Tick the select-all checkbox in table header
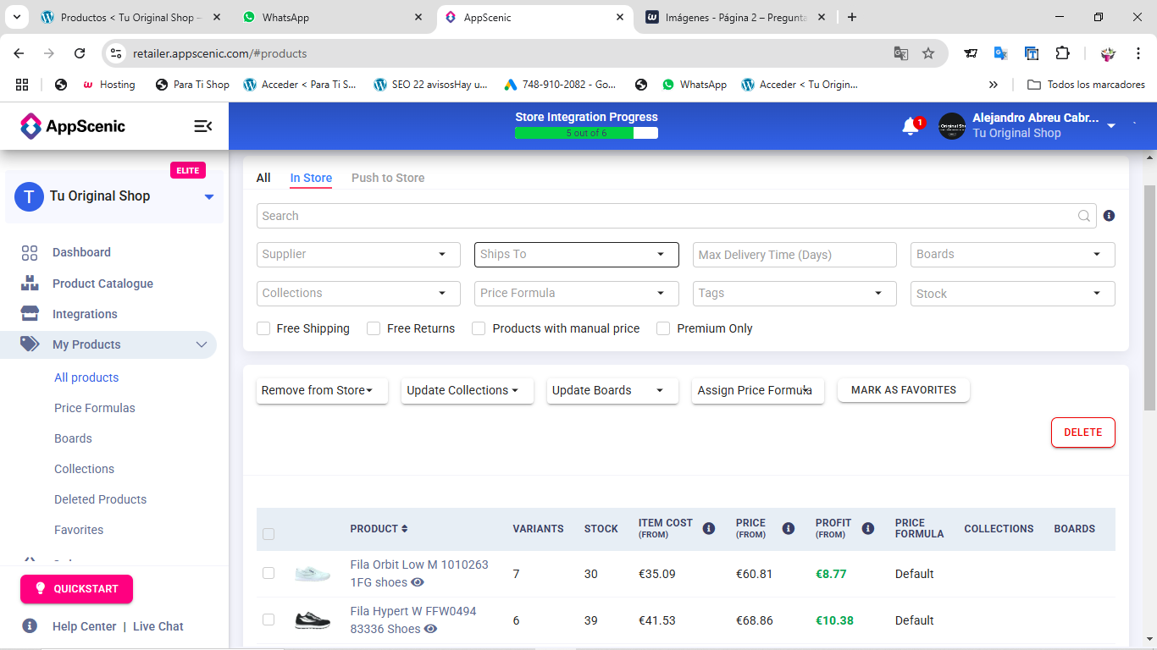1157x650 pixels. [x=268, y=534]
